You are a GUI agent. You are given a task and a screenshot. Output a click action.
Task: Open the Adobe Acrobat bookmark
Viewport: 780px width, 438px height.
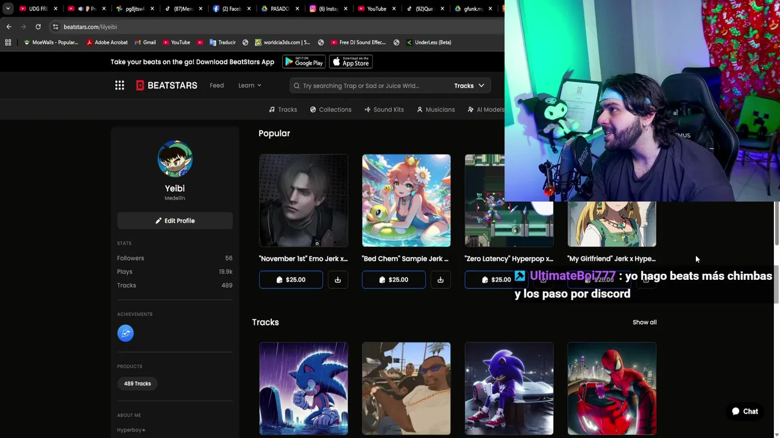(107, 43)
